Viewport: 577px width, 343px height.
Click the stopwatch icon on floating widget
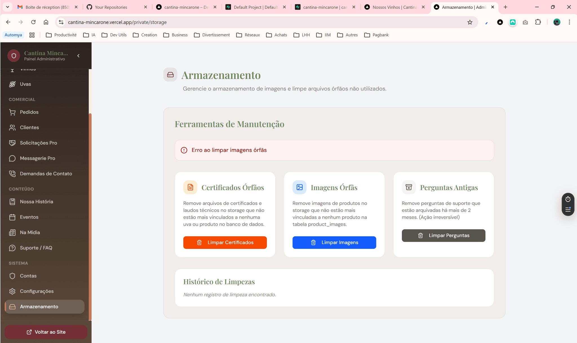pos(568,199)
